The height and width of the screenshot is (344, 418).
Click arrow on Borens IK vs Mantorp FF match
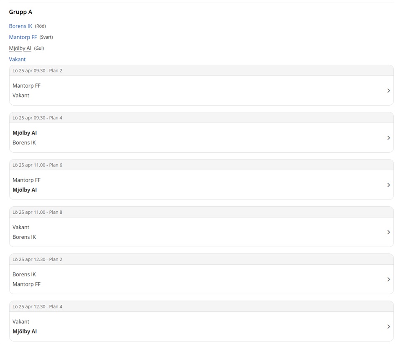pyautogui.click(x=388, y=279)
